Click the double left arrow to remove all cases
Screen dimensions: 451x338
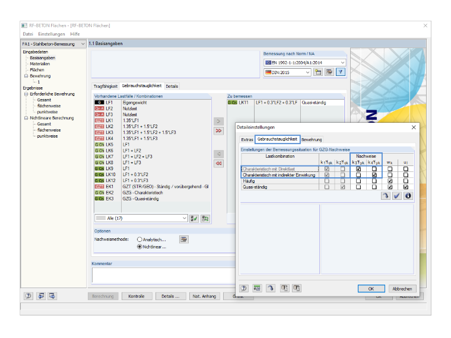tap(218, 164)
